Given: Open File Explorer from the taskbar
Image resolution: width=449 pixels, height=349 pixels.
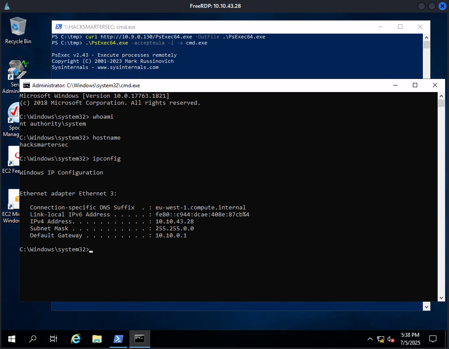Looking at the screenshot, I should coord(97,339).
